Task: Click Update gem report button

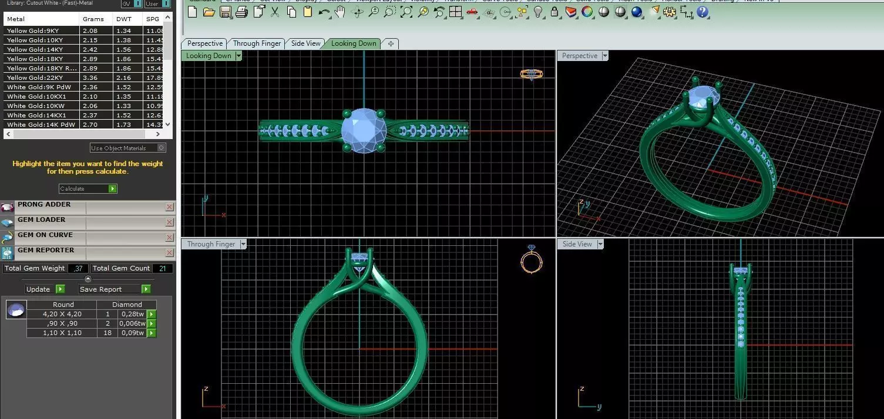Action: pyautogui.click(x=45, y=289)
